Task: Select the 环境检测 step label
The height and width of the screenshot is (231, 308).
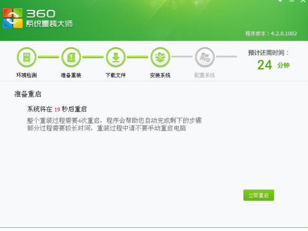Action: pyautogui.click(x=26, y=75)
